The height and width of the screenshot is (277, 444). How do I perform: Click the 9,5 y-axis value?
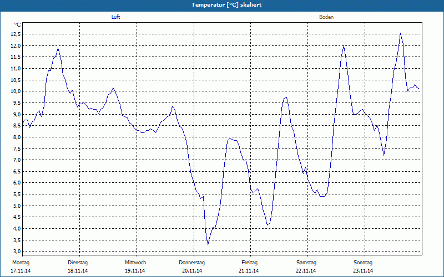pyautogui.click(x=17, y=103)
